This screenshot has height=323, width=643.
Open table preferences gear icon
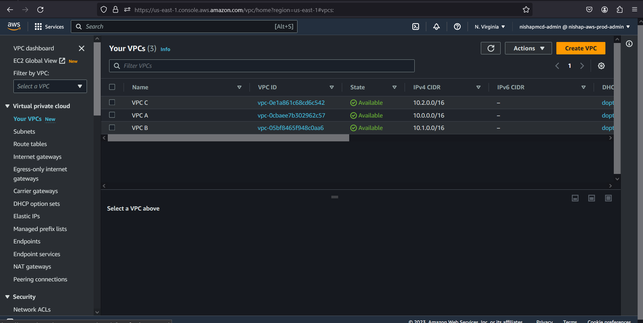tap(601, 66)
